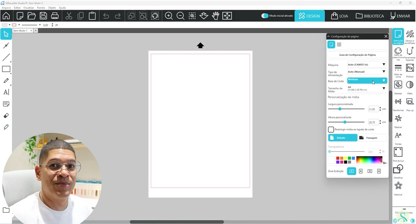Switch to grid settings tab icon
Screen dimensions: 416x224
tap(339, 45)
